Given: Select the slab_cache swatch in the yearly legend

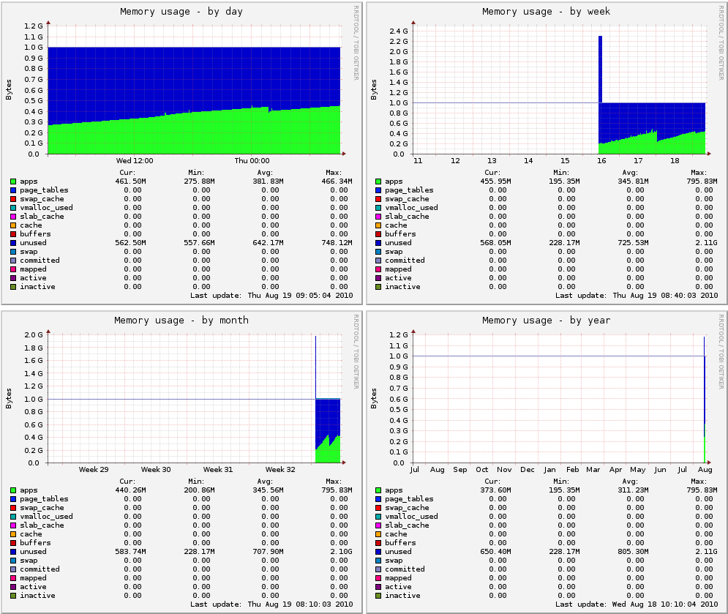Looking at the screenshot, I should [x=378, y=525].
